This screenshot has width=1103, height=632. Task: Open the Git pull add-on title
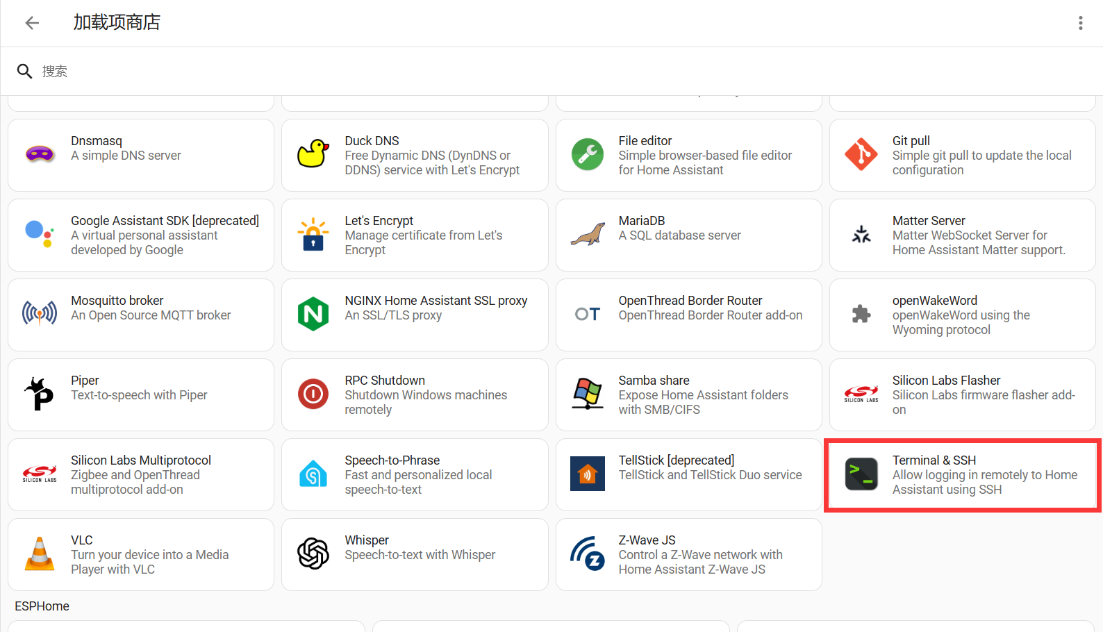click(911, 141)
